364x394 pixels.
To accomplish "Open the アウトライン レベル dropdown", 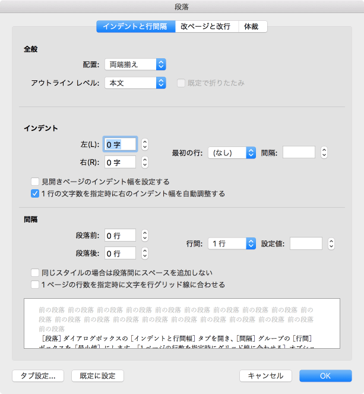I will (x=135, y=83).
